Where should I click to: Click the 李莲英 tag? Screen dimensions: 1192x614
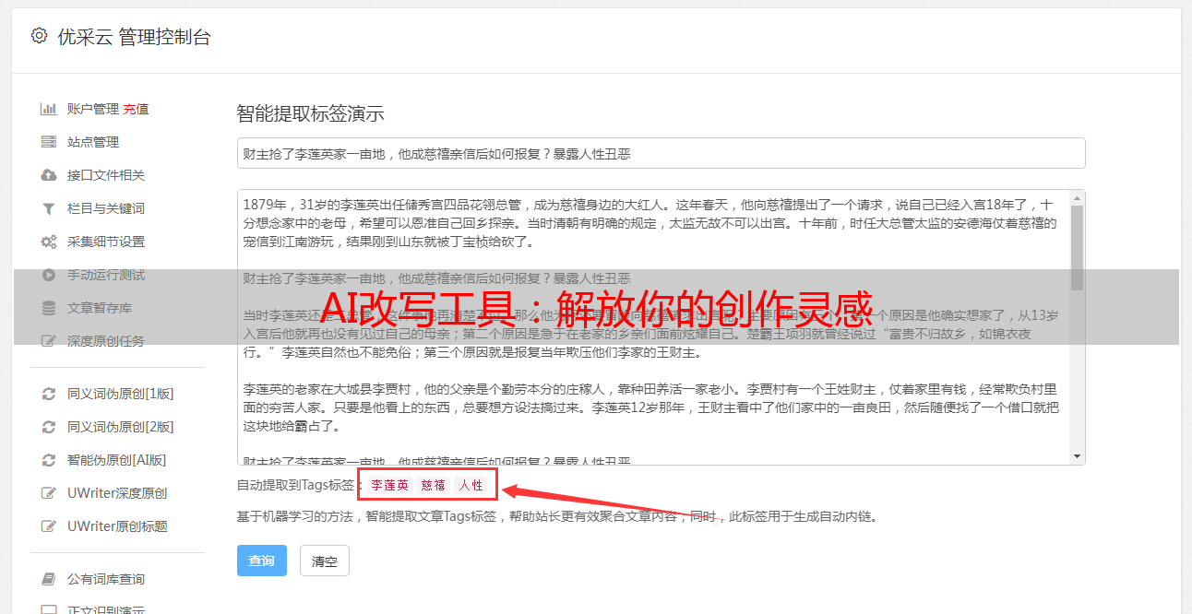390,485
